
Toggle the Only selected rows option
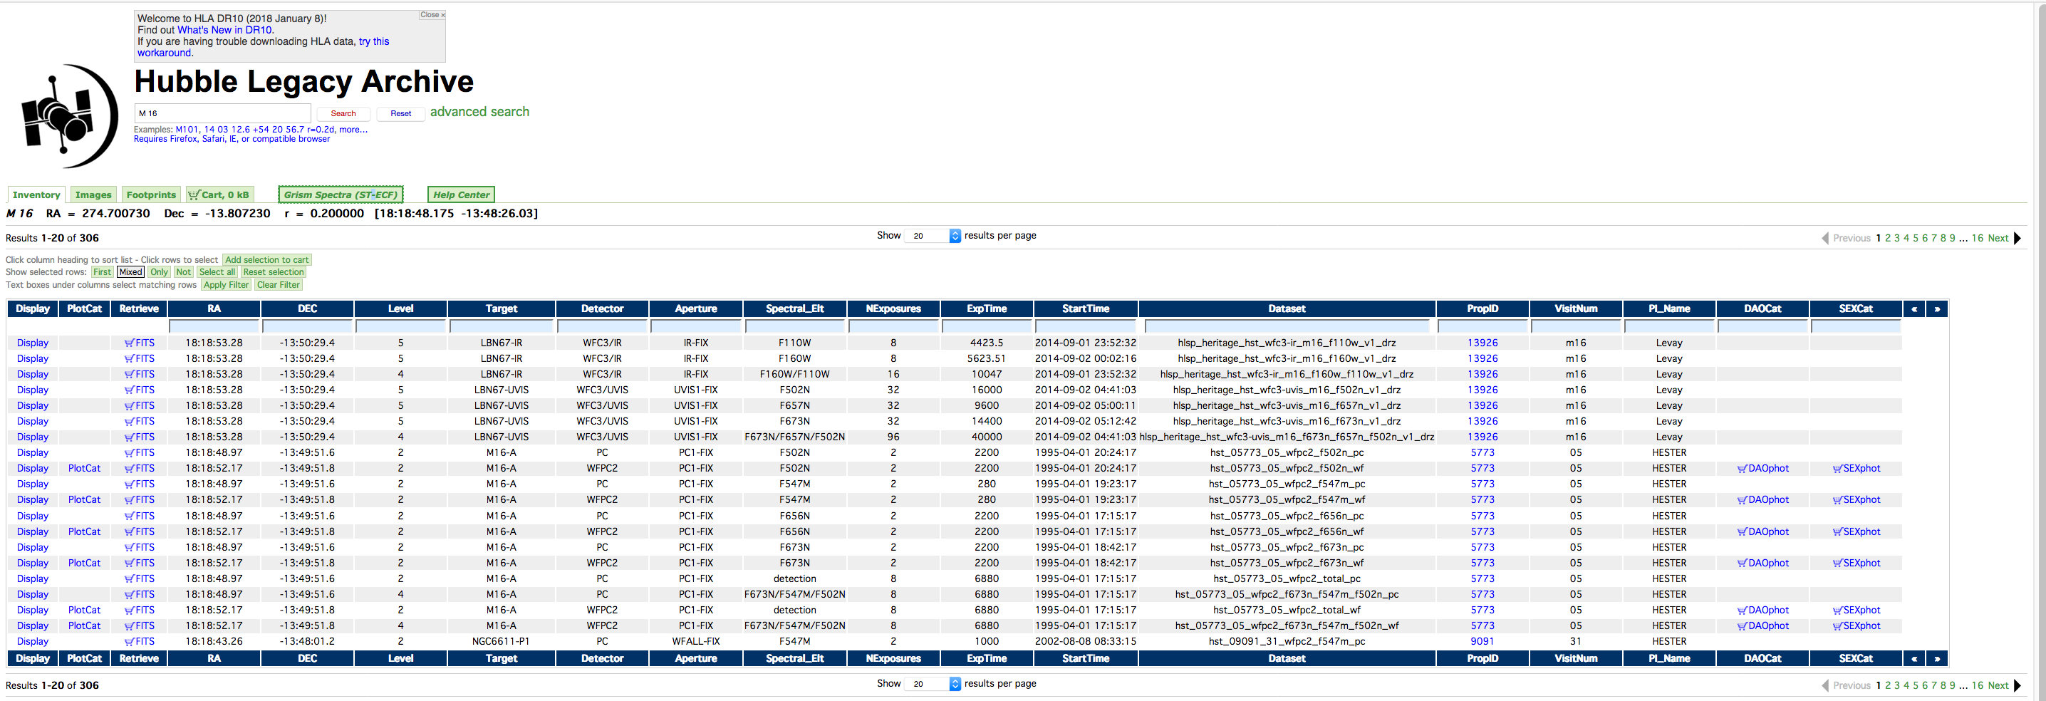point(159,272)
